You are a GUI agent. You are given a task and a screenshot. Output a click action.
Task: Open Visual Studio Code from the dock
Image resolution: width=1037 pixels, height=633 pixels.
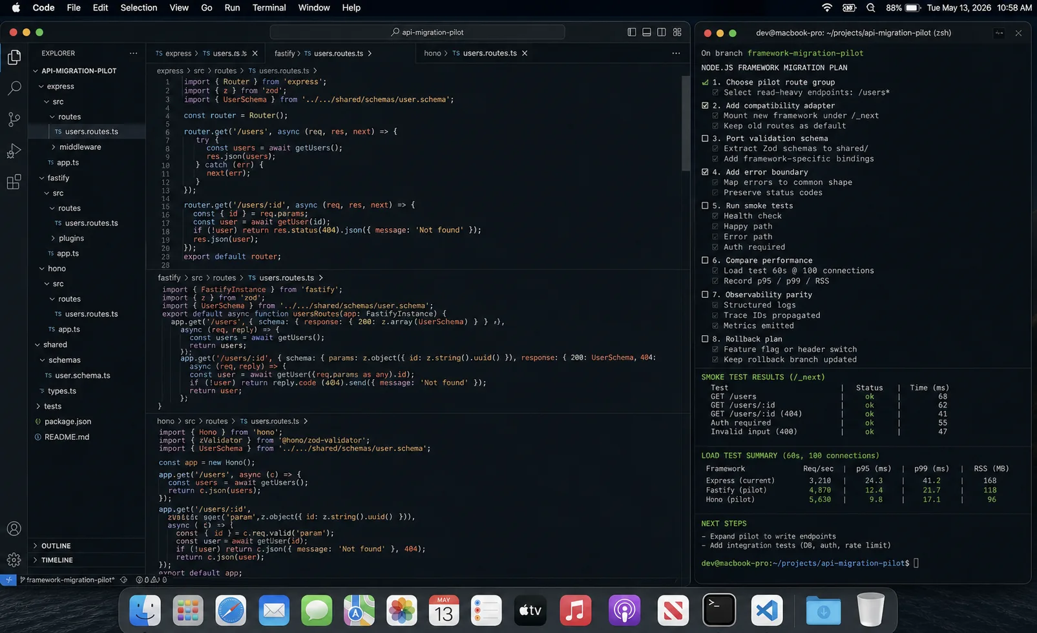[x=767, y=610]
